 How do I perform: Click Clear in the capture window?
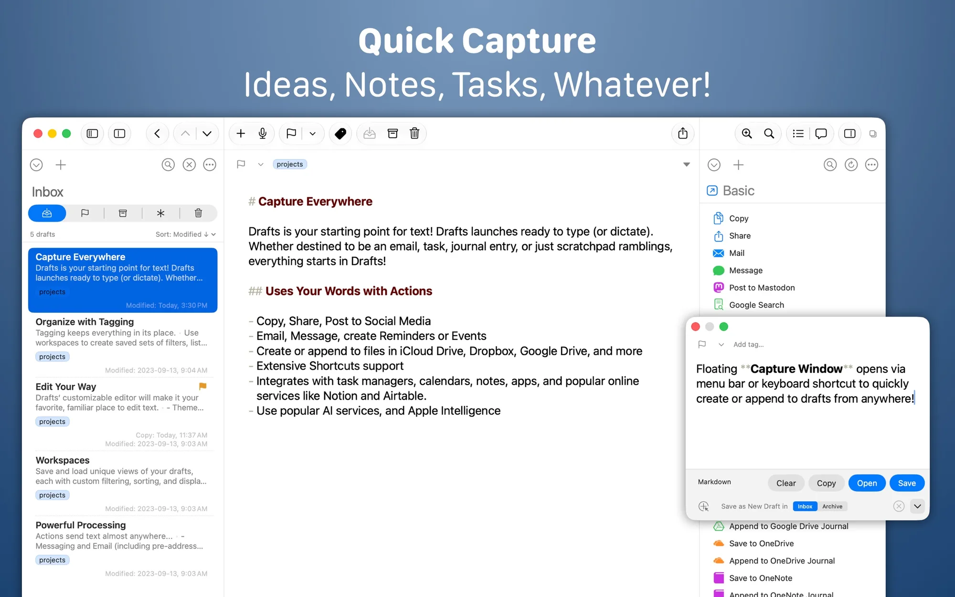[x=786, y=483]
